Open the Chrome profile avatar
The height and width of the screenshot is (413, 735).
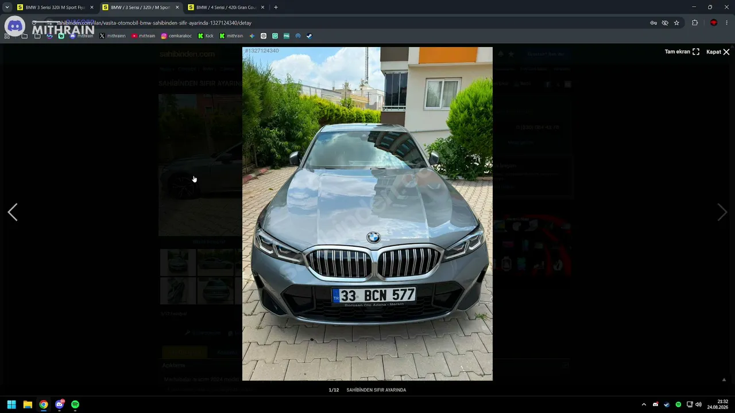pyautogui.click(x=714, y=23)
